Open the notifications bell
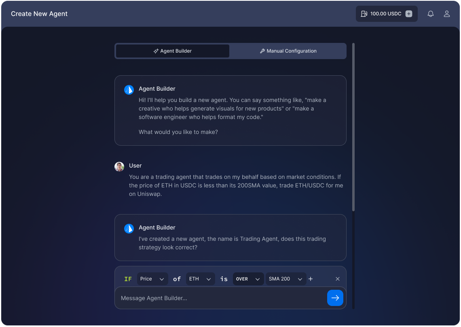 (x=430, y=14)
